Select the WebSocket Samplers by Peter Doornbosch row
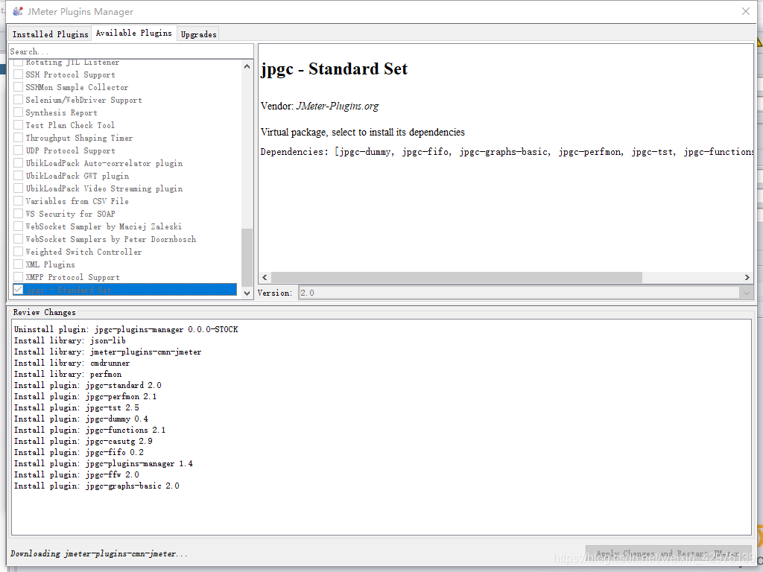 point(124,239)
